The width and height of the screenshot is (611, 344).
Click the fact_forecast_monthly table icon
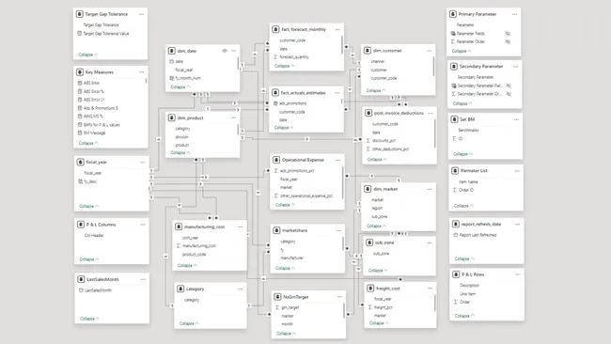coord(275,29)
